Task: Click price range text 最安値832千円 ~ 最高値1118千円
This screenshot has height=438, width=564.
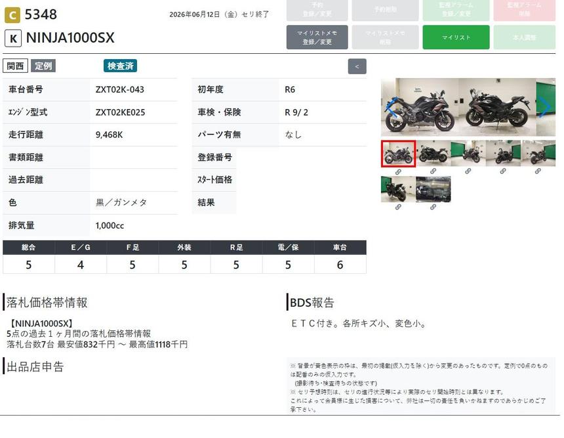Action: pos(123,344)
